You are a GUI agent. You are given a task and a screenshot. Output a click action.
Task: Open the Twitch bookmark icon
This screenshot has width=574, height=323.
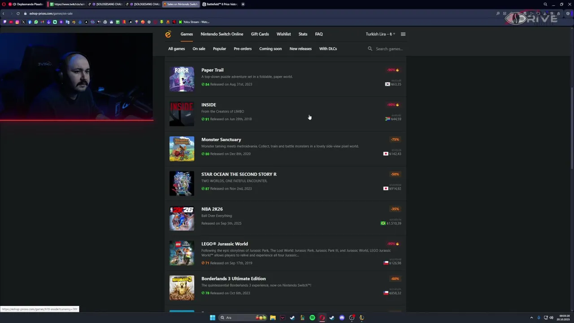click(5, 22)
